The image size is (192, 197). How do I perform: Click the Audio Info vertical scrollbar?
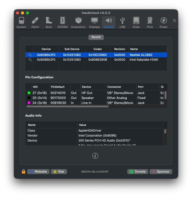(x=165, y=131)
